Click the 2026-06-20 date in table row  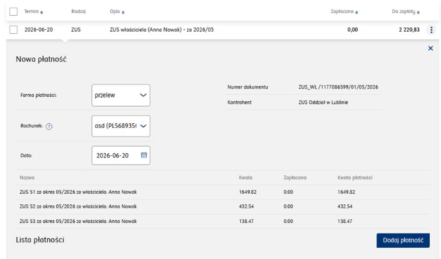(x=38, y=29)
